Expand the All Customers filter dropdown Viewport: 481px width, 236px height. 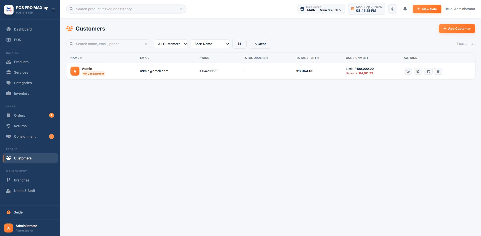[x=171, y=44]
